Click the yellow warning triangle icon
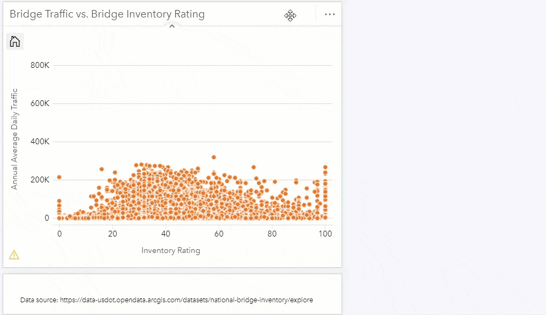The width and height of the screenshot is (546, 315). click(x=14, y=255)
